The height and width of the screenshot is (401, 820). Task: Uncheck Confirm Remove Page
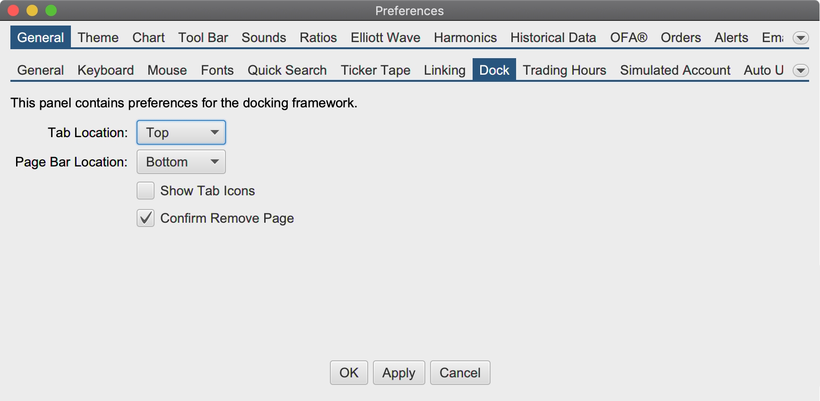146,218
